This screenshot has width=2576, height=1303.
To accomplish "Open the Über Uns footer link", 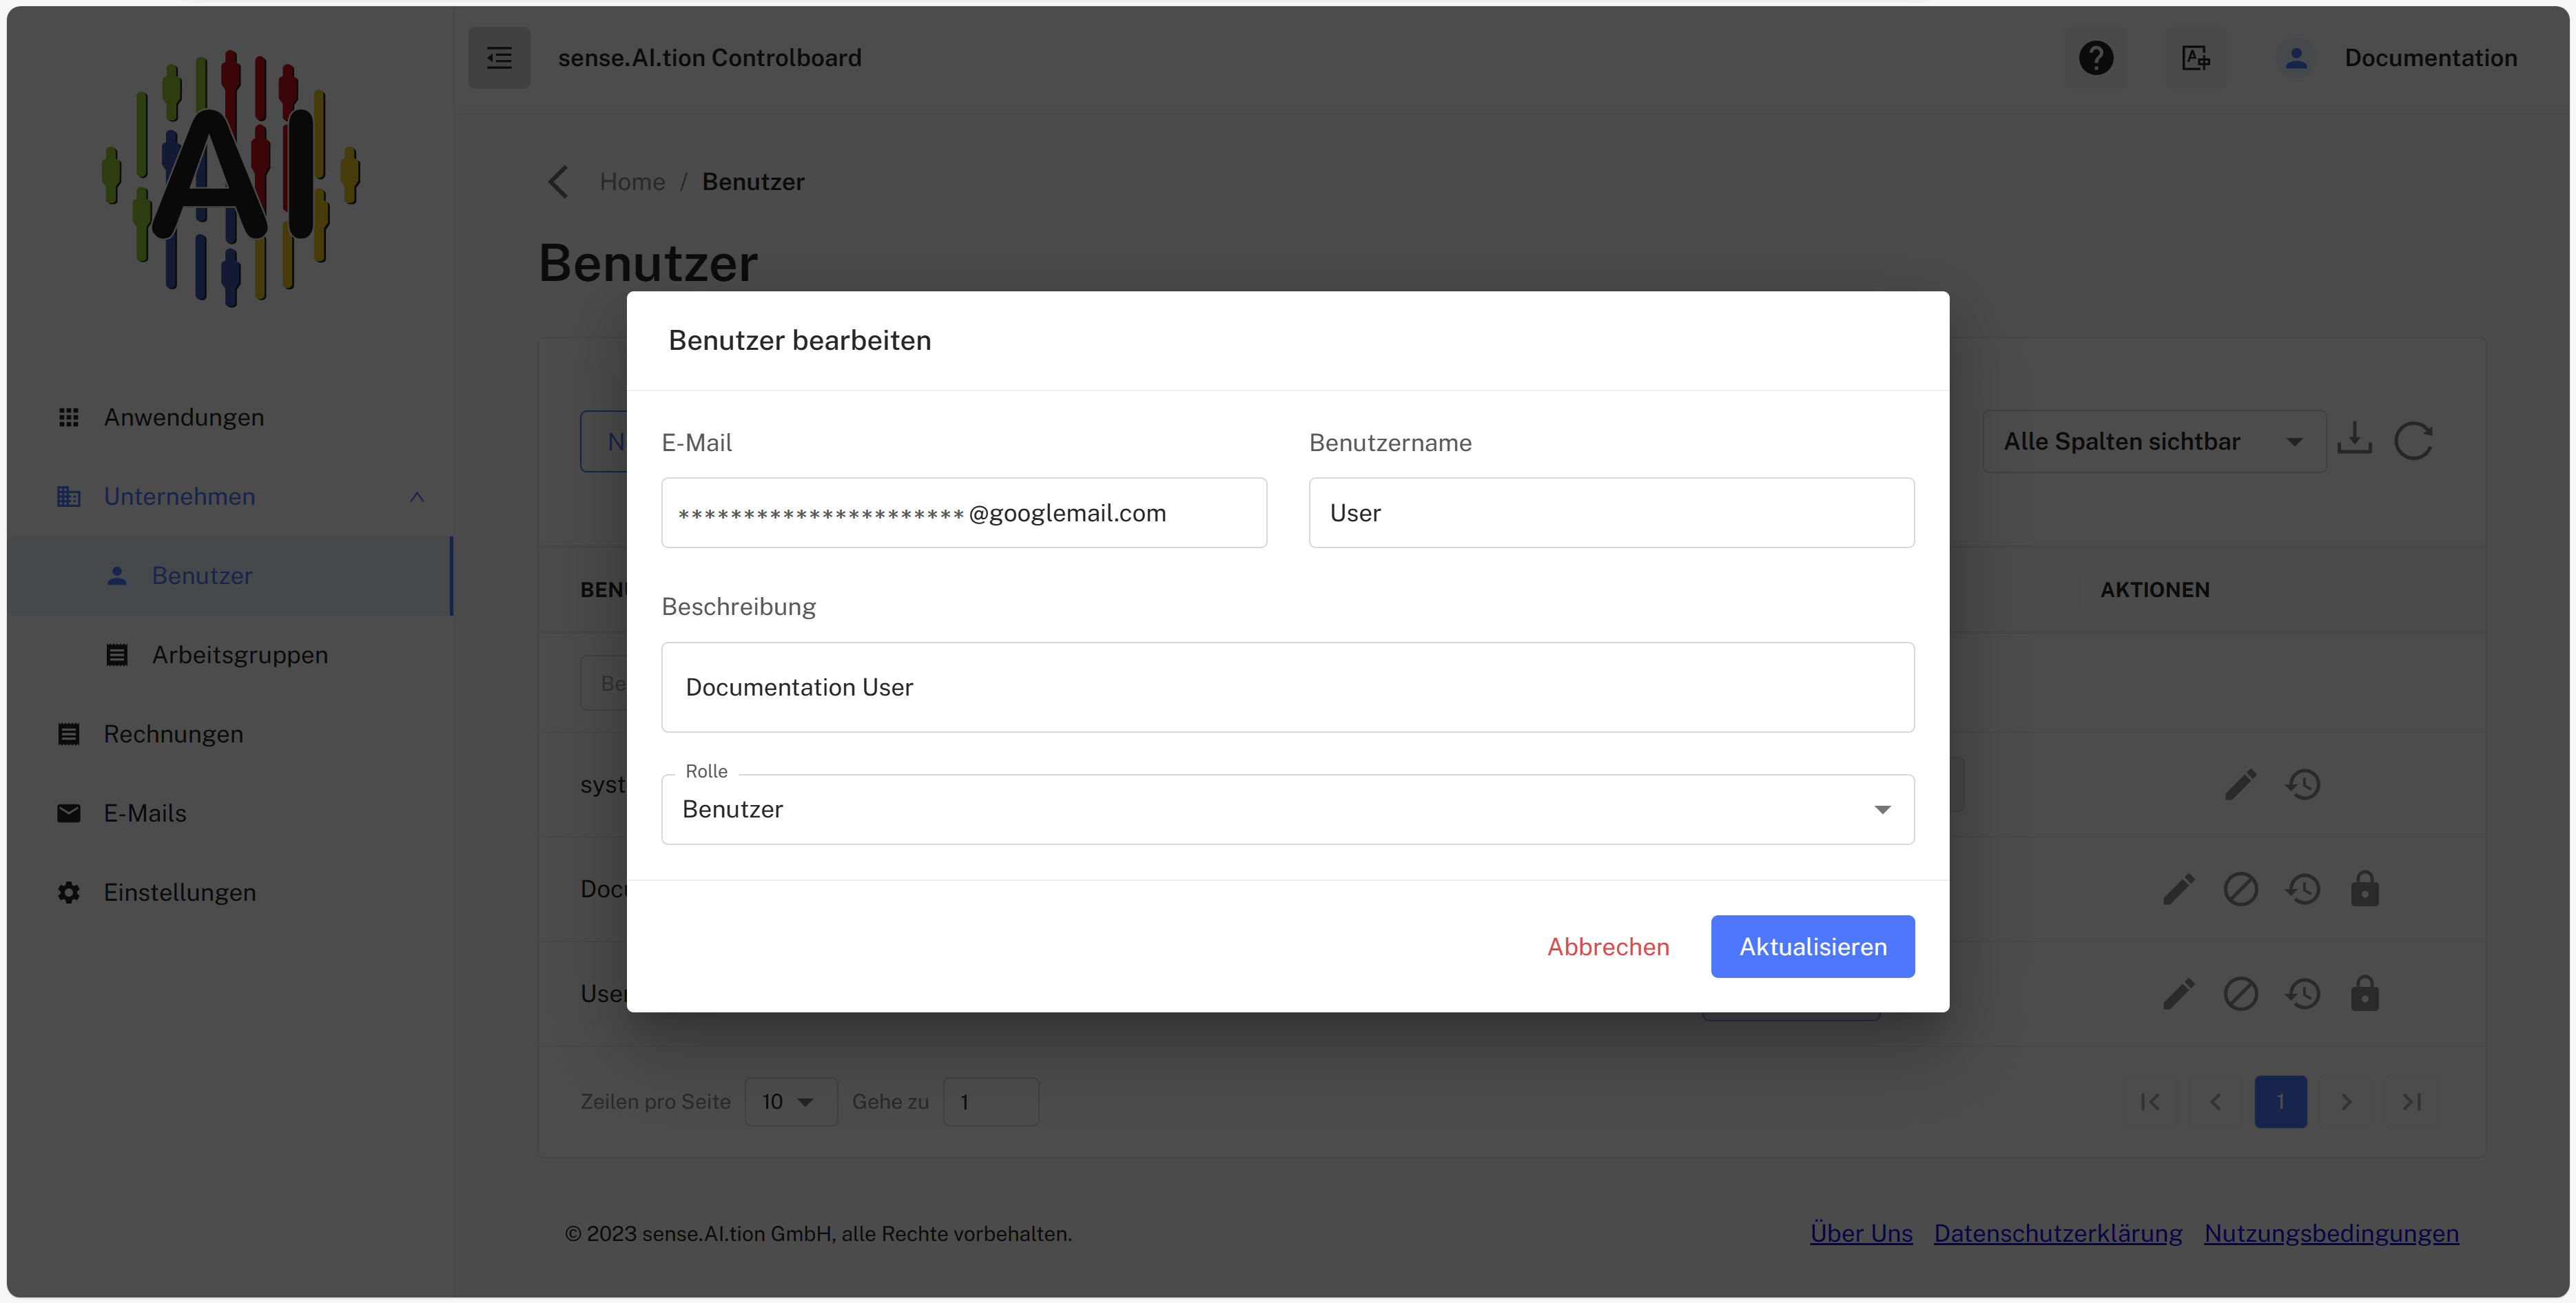I will tap(1861, 1233).
